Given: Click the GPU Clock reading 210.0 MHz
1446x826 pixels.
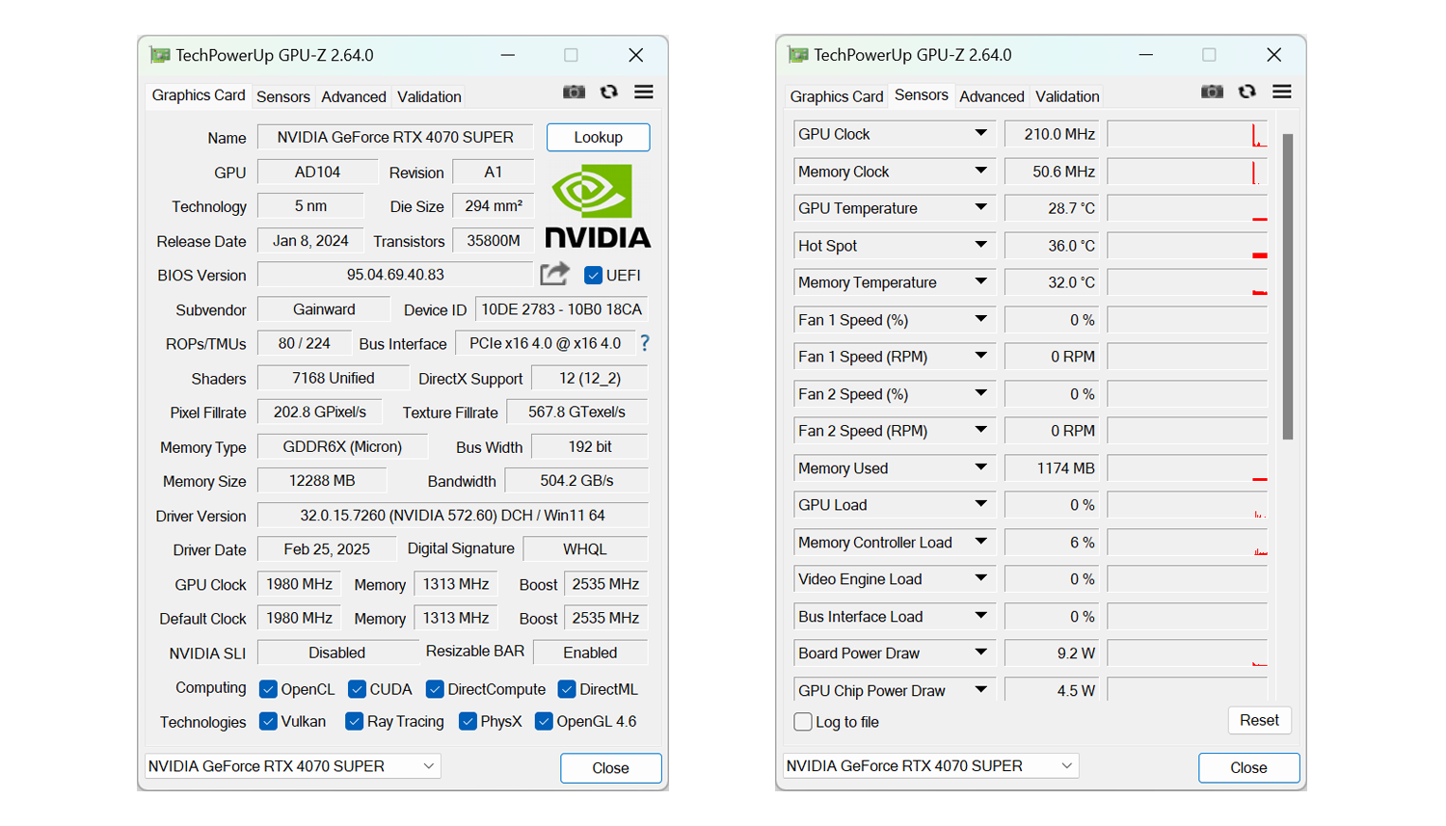Looking at the screenshot, I should [1052, 134].
